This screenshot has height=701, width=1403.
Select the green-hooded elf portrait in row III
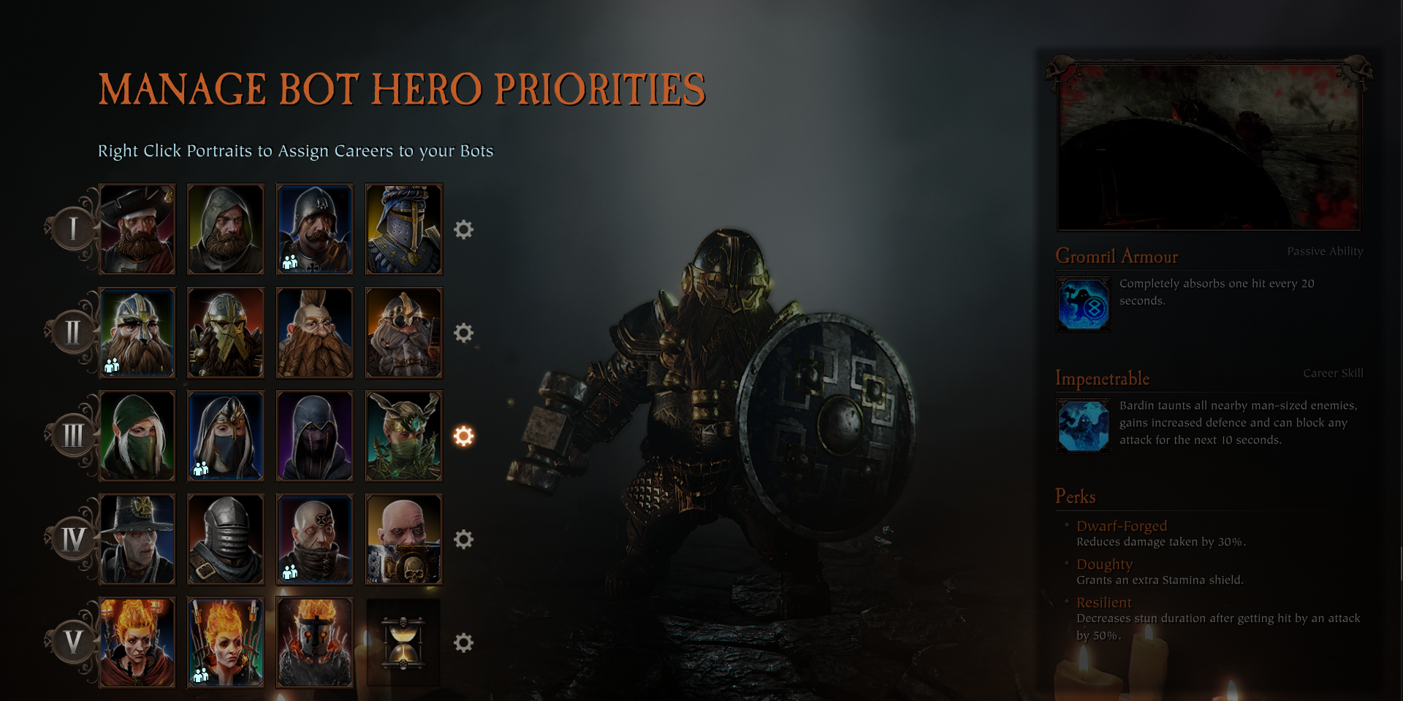tap(137, 436)
